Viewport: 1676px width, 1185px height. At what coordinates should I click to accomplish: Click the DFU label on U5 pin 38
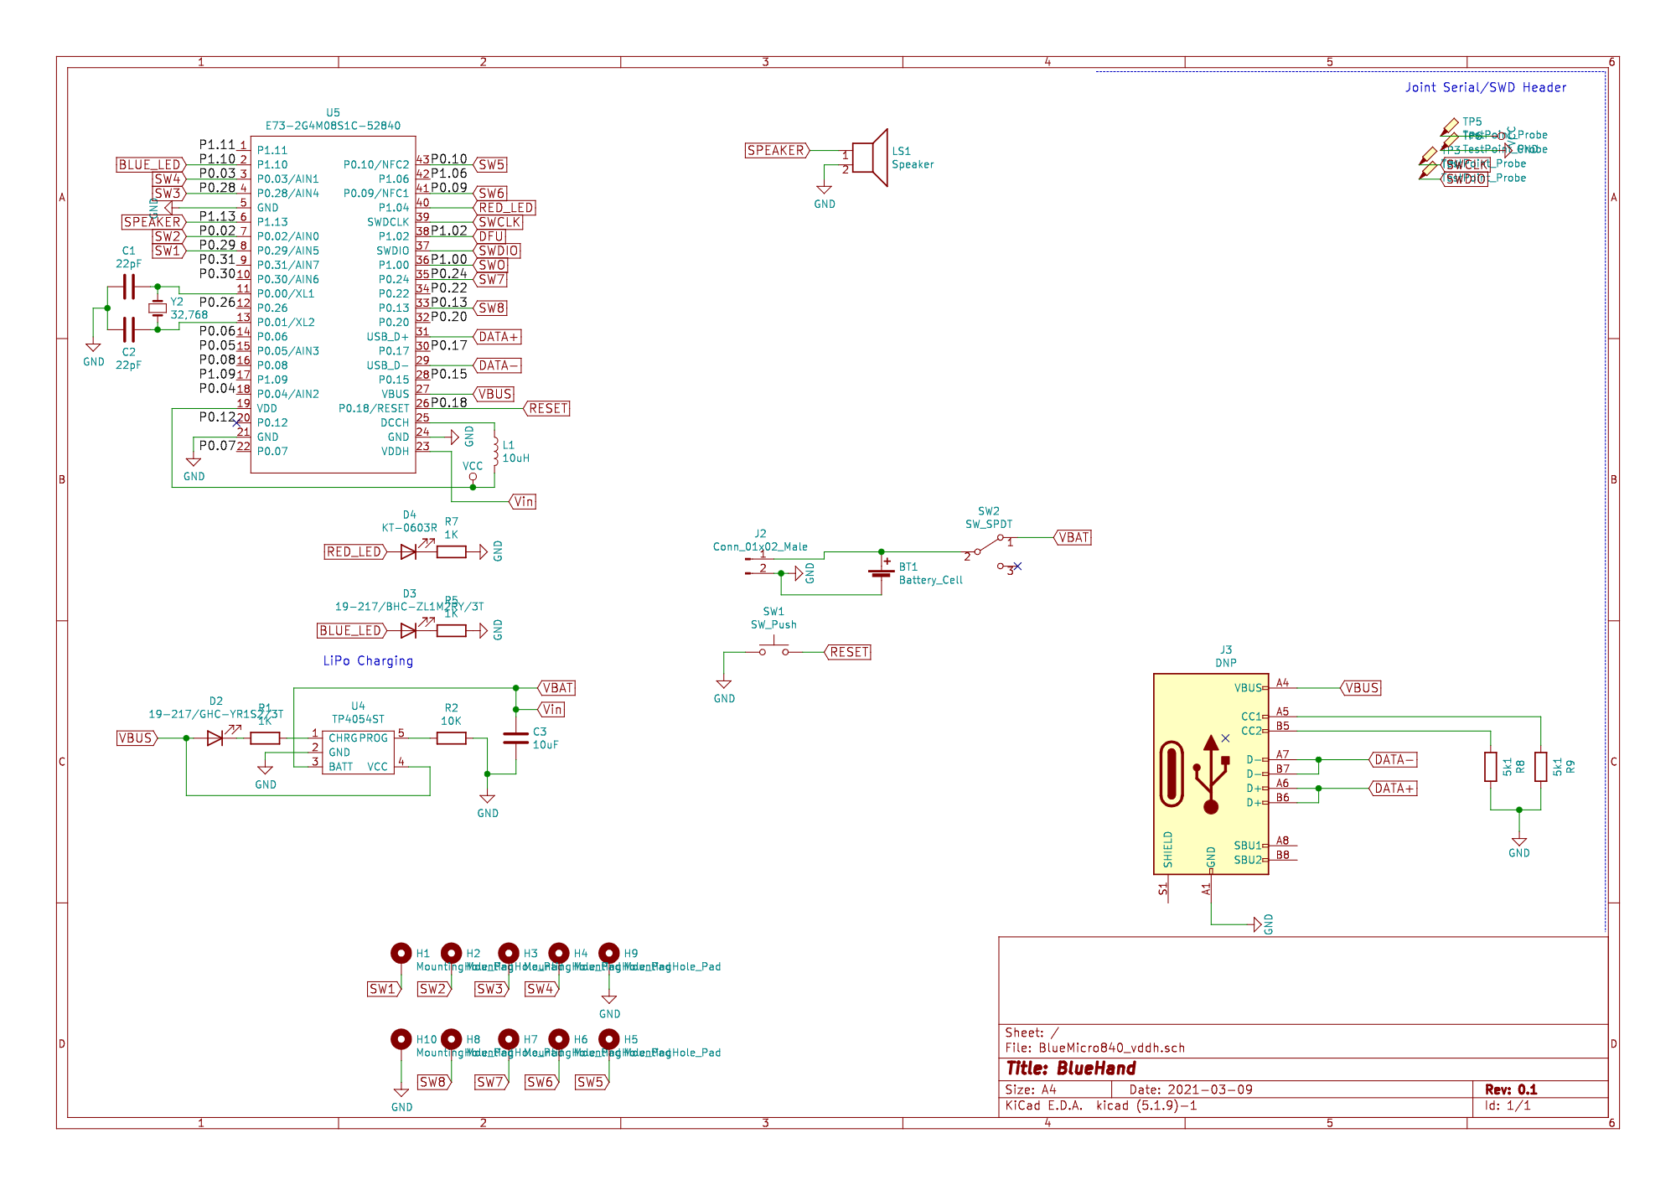click(490, 236)
